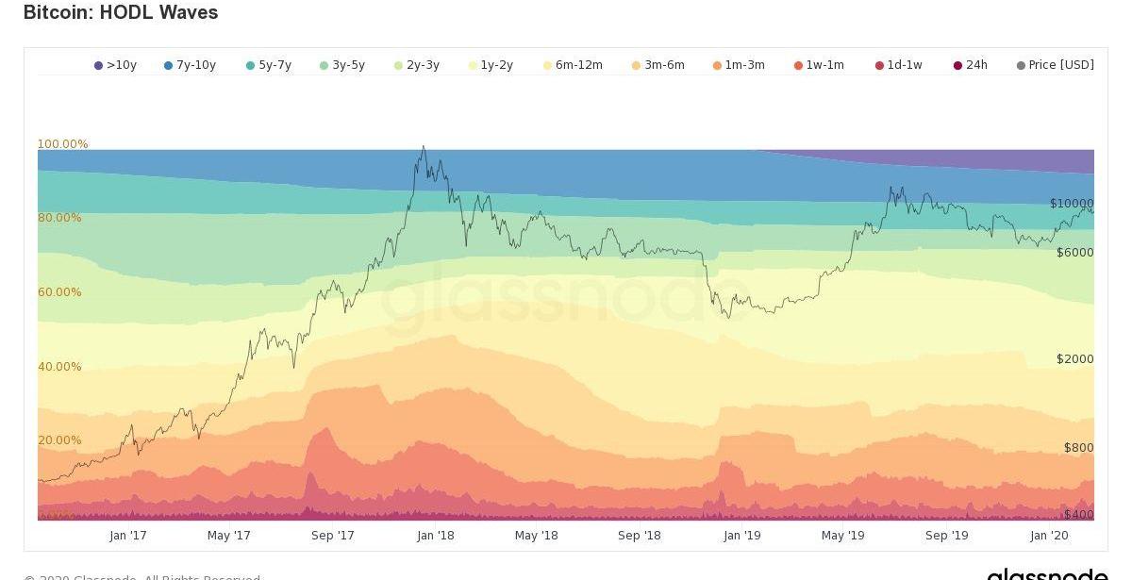
Task: Click the glassnode logo at bottom right
Action: 1047,573
